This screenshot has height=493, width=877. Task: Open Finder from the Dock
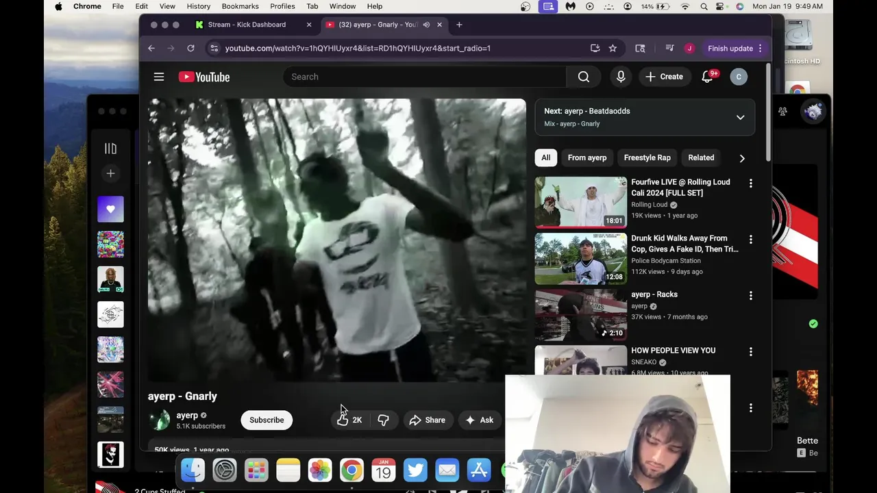(x=193, y=470)
